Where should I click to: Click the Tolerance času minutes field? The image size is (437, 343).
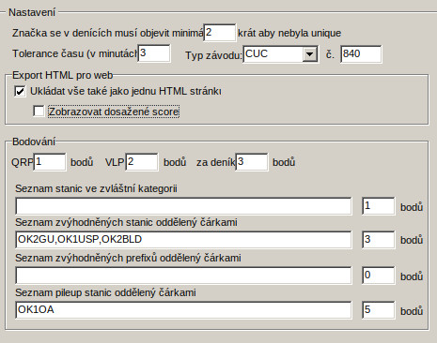(154, 53)
